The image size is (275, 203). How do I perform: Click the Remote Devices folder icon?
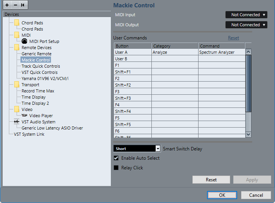point(17,48)
